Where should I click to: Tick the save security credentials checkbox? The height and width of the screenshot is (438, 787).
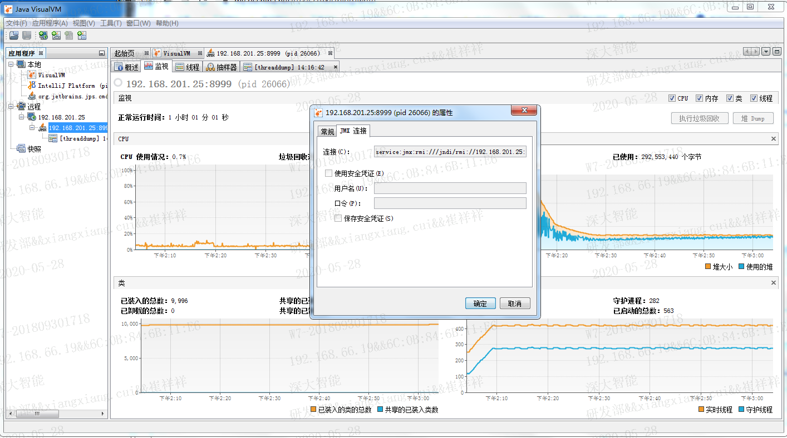(338, 218)
